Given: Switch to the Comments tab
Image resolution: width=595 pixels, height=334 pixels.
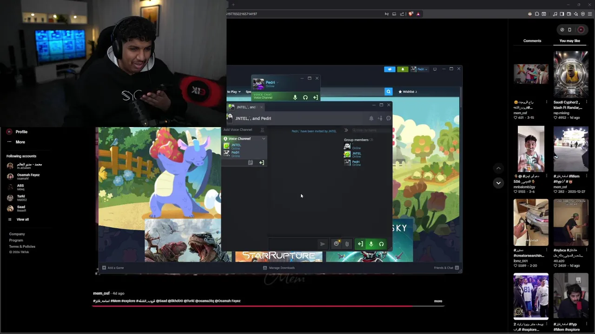Looking at the screenshot, I should (532, 41).
